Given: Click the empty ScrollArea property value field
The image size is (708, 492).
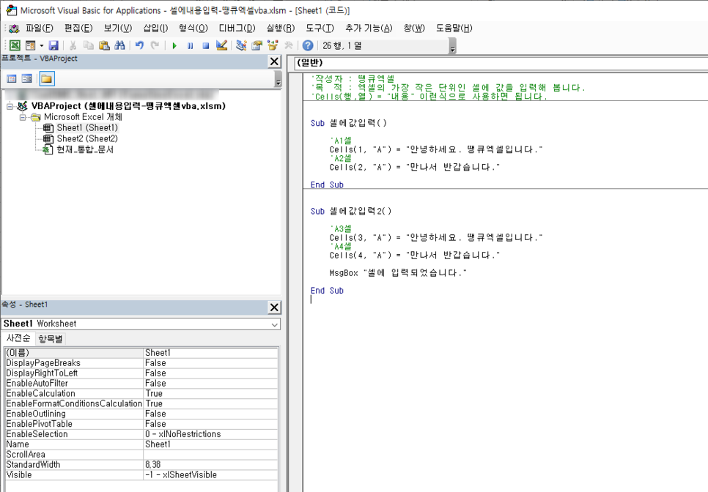Looking at the screenshot, I should [x=210, y=455].
